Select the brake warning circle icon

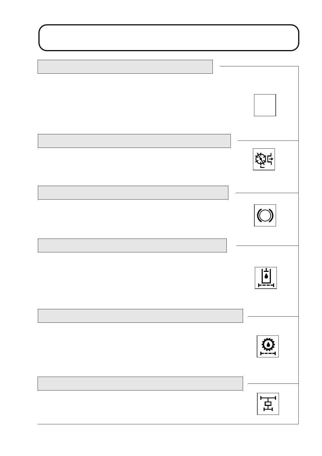tap(265, 215)
